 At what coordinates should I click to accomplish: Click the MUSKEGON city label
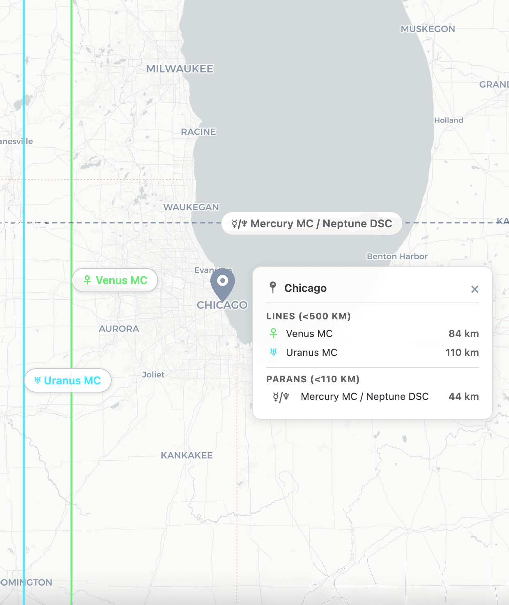(x=428, y=29)
